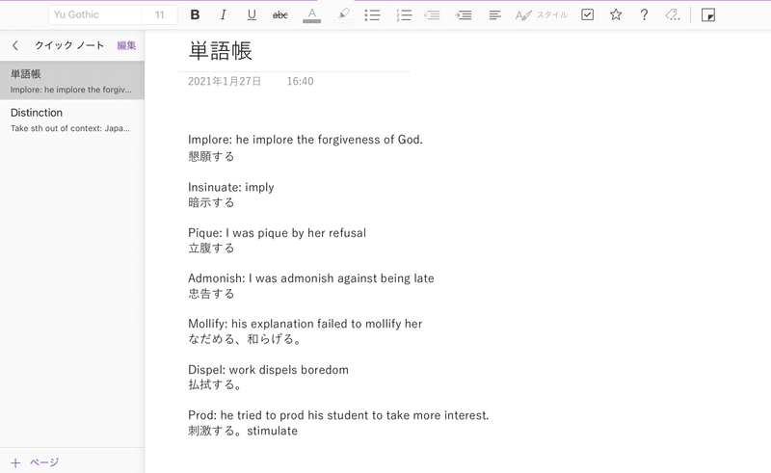This screenshot has height=473, width=771.
Task: Click the line 刺激する。stimulate
Action: click(x=243, y=431)
